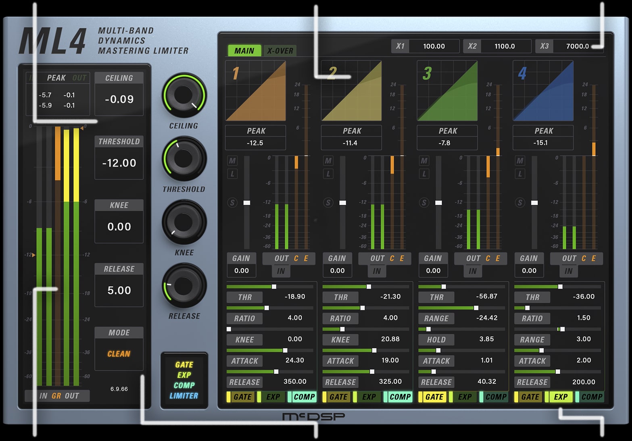The image size is (632, 441).
Task: Disable EXP on band 4
Action: point(560,397)
